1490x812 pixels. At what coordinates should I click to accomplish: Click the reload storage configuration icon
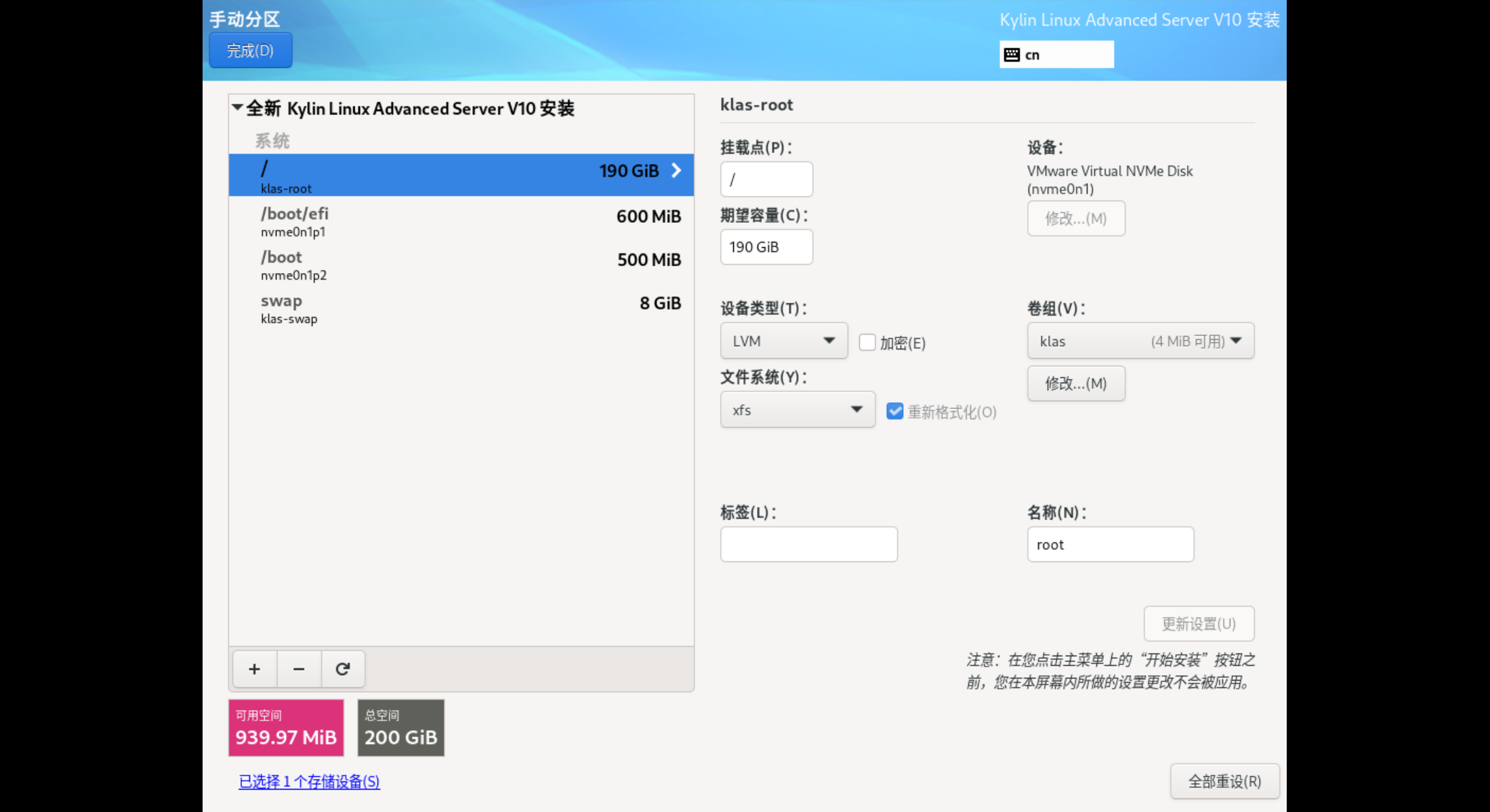pos(343,669)
